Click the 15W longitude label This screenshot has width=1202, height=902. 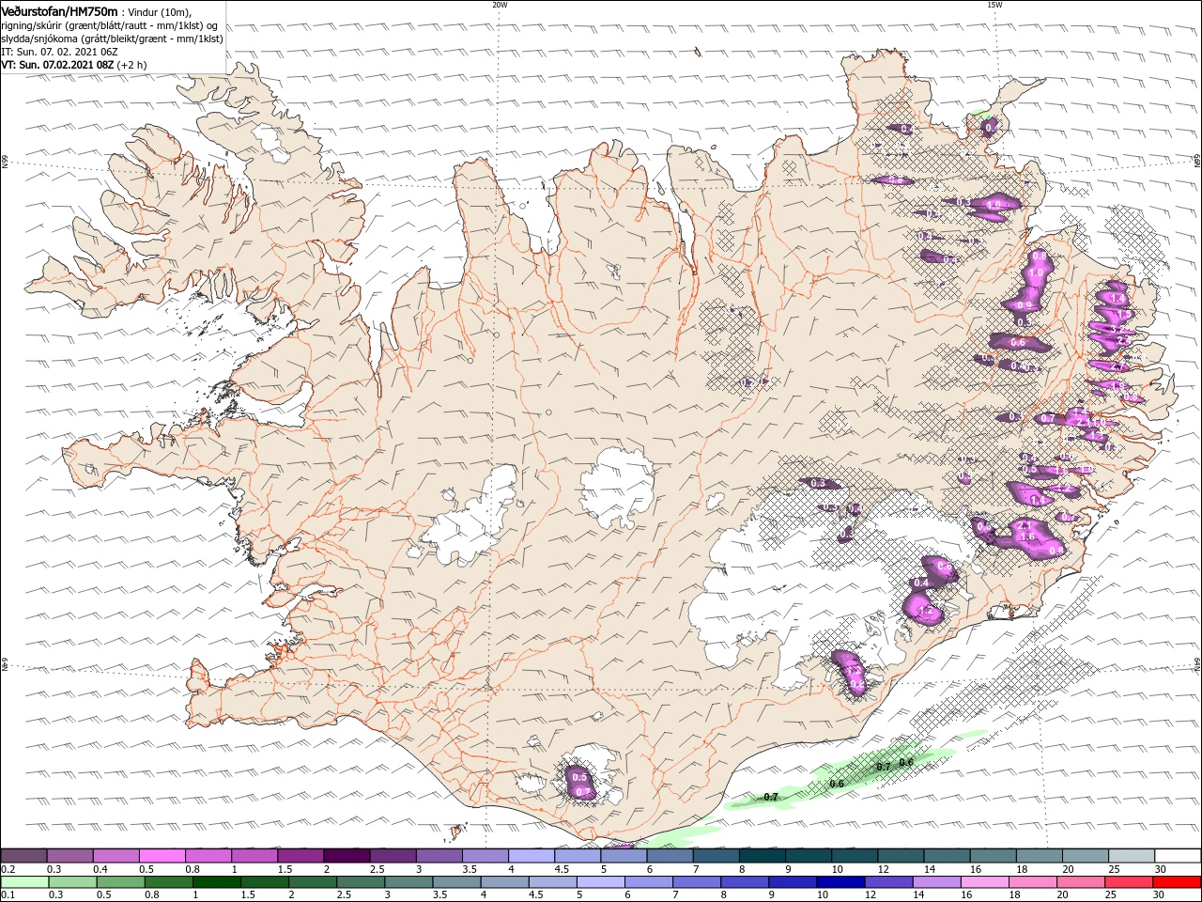tap(994, 5)
